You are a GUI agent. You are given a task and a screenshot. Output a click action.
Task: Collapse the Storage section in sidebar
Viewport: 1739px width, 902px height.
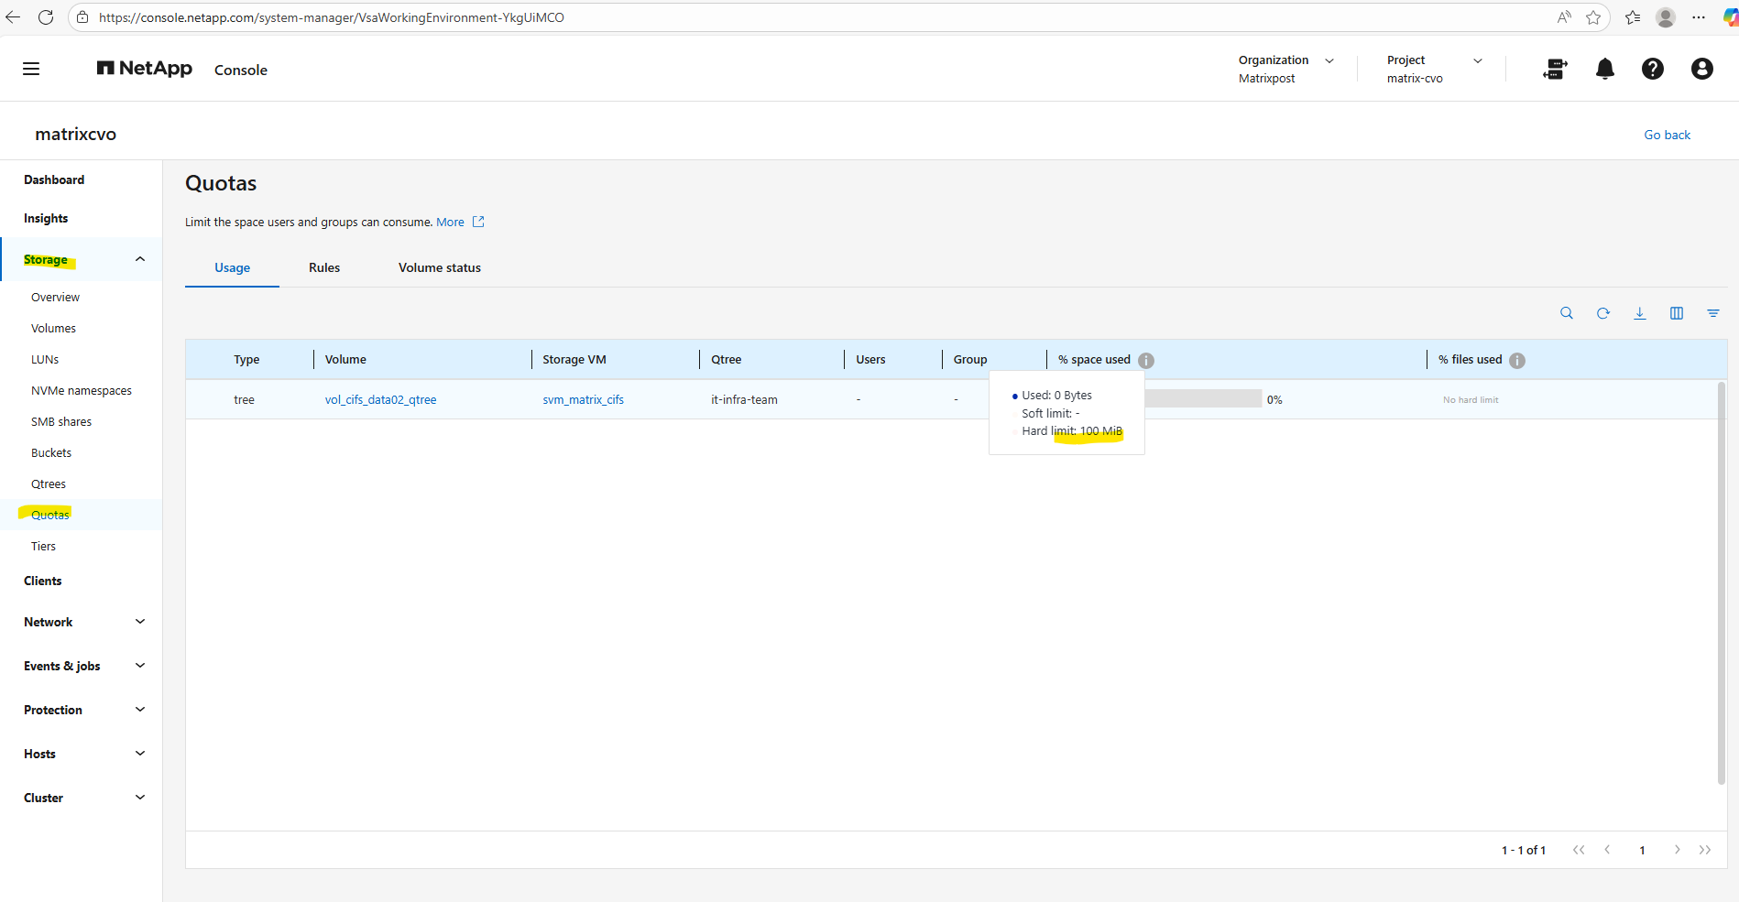[x=140, y=259]
